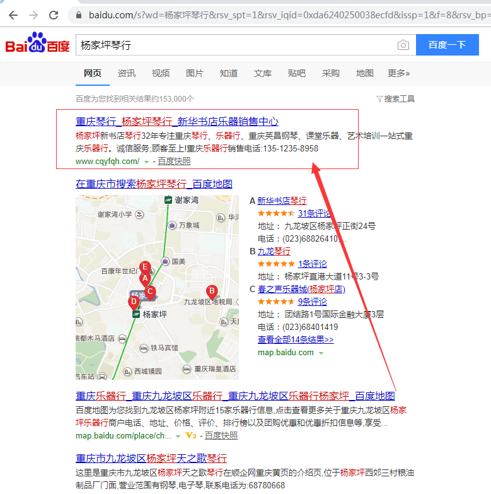Click map marker B on map

212,291
